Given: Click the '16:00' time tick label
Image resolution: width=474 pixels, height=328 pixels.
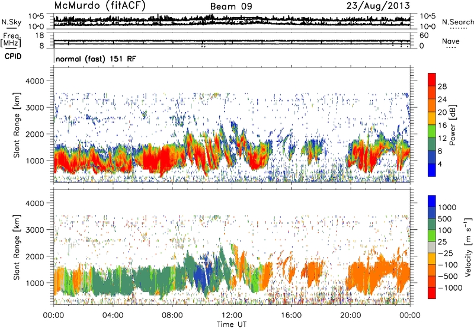Looking at the screenshot, I should coord(291,316).
